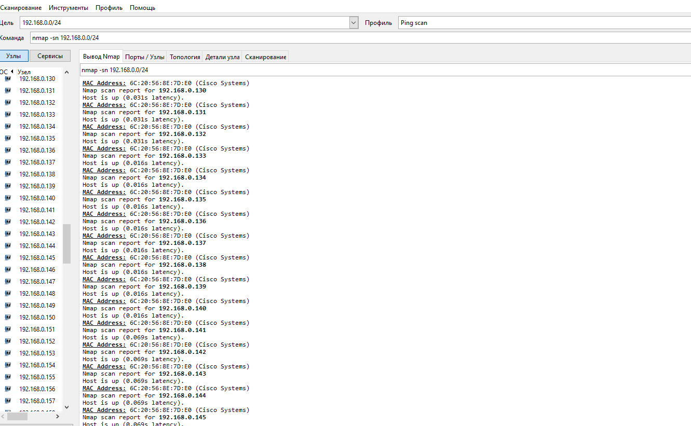Click OS icon beside host 192.168.0.147
Image resolution: width=691 pixels, height=426 pixels.
pyautogui.click(x=8, y=282)
